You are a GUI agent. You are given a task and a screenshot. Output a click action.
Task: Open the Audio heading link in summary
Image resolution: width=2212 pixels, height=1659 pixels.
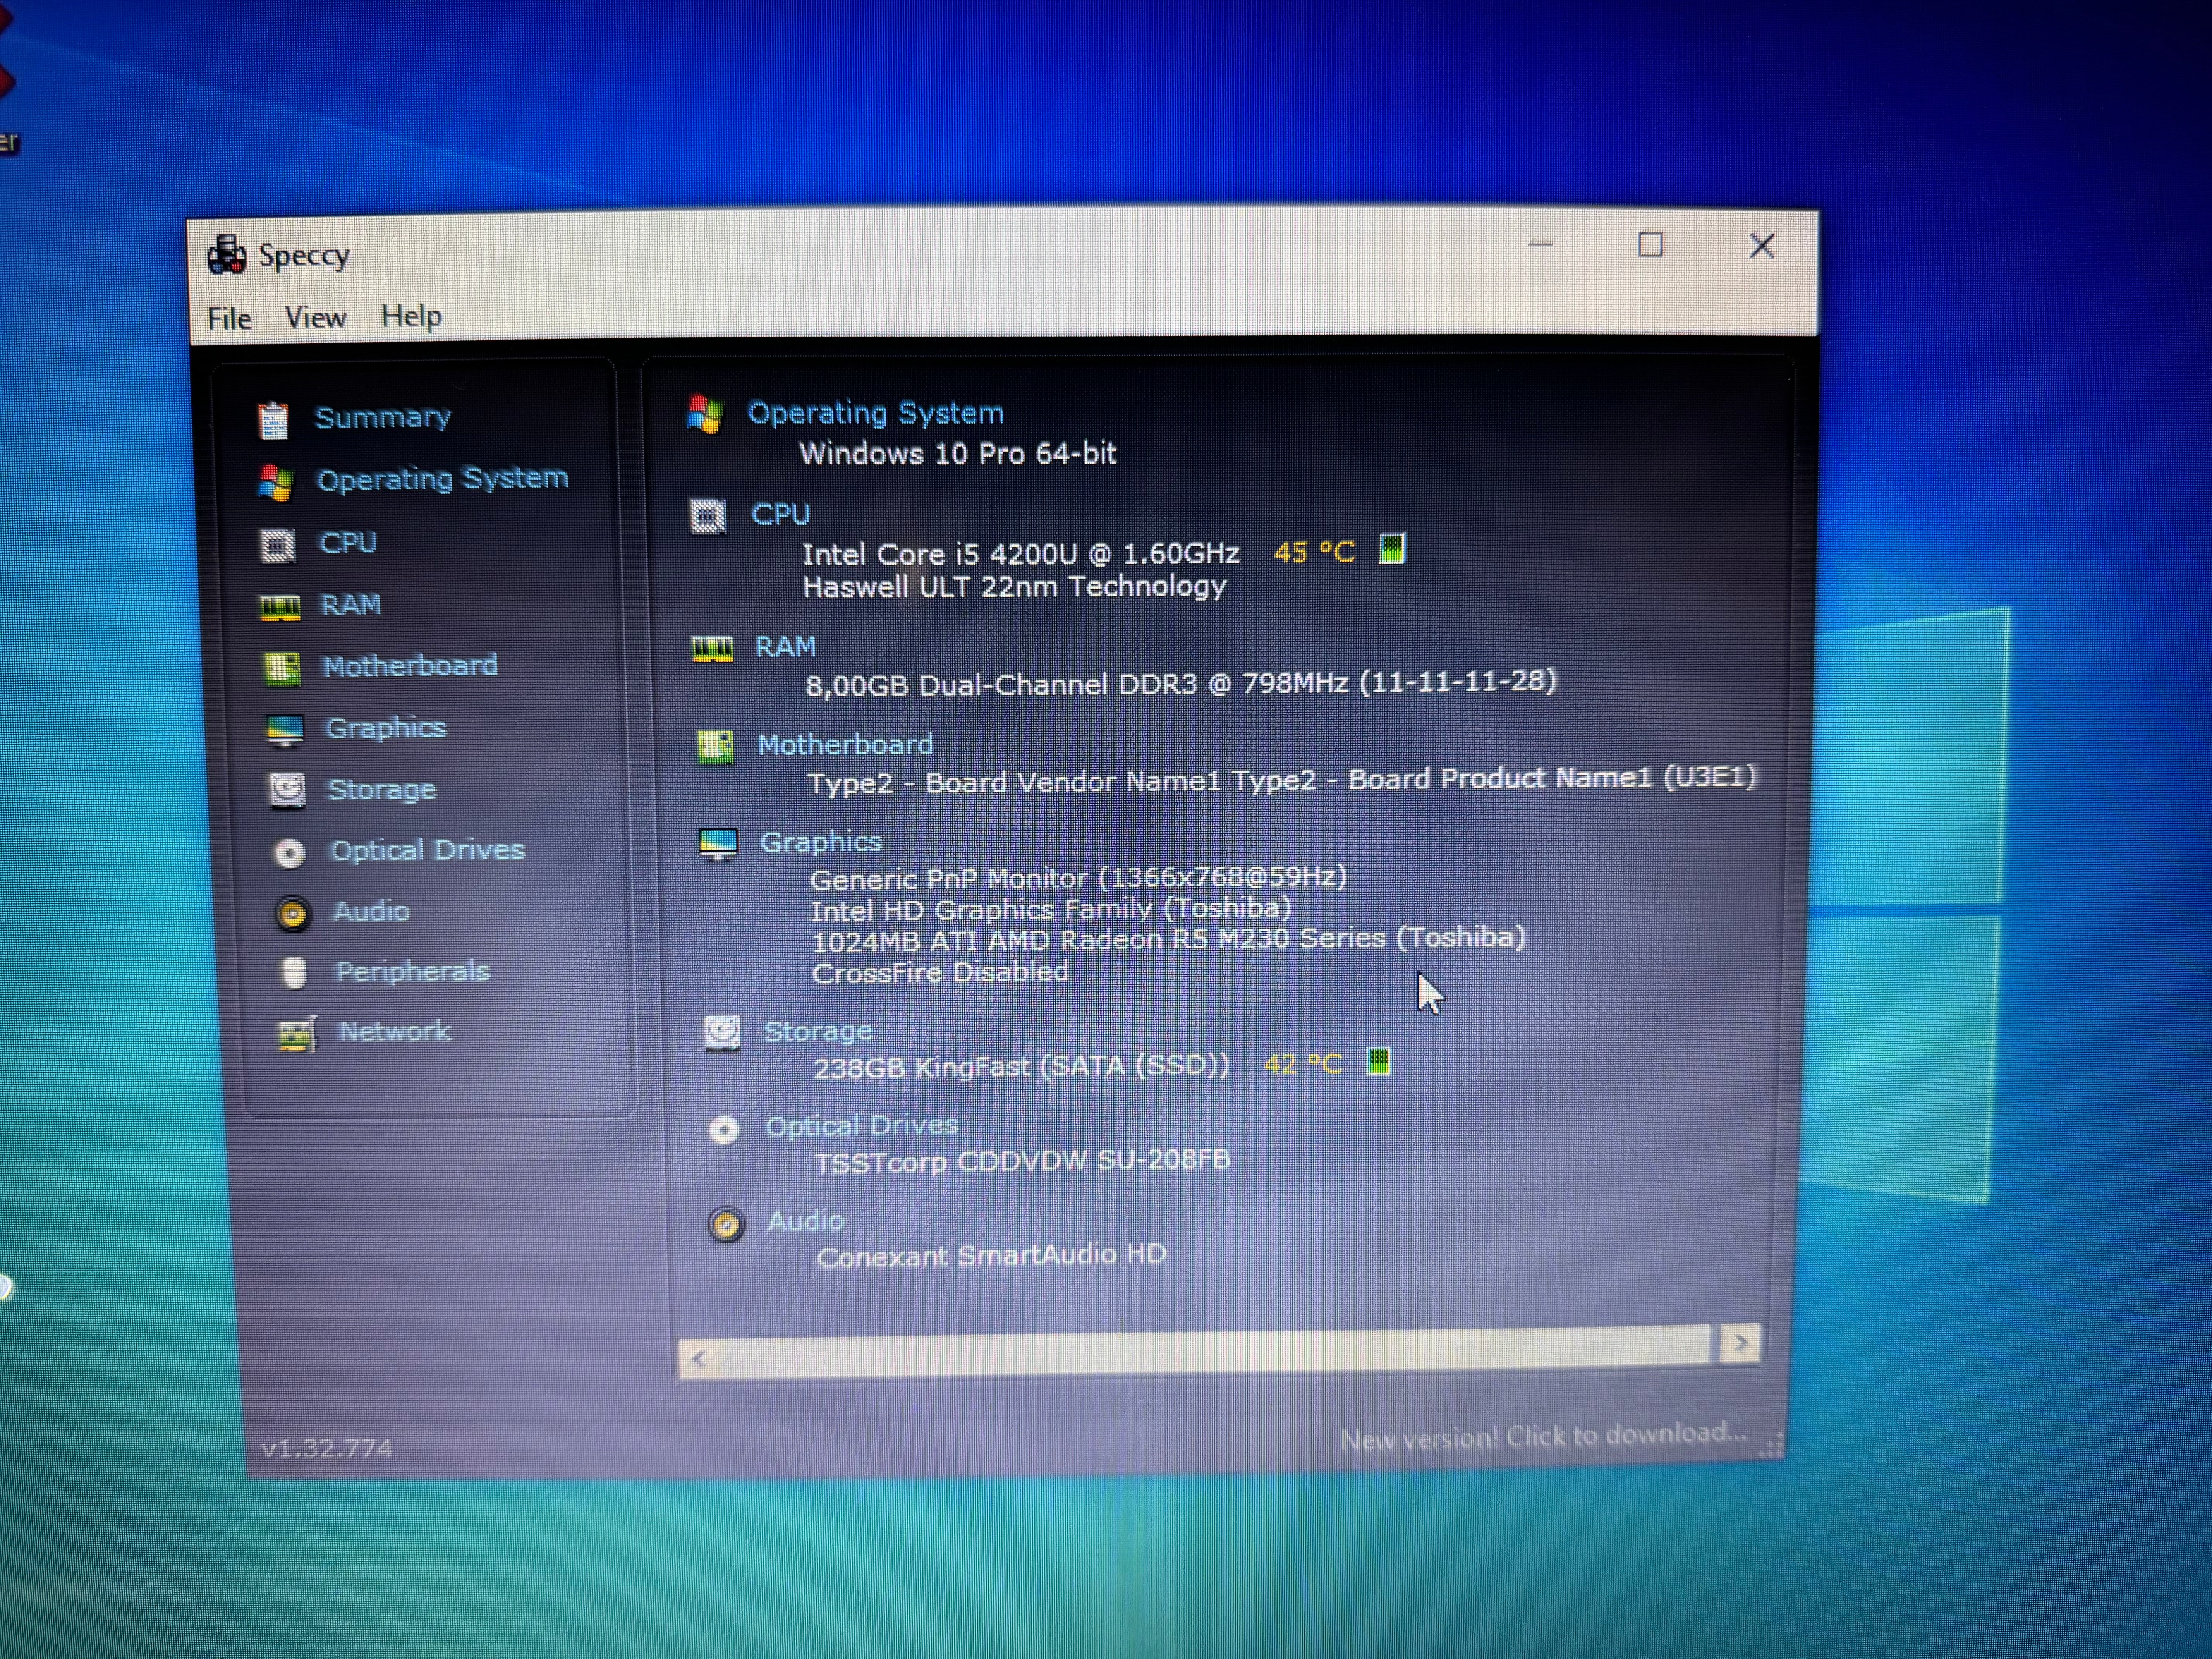(x=805, y=1221)
